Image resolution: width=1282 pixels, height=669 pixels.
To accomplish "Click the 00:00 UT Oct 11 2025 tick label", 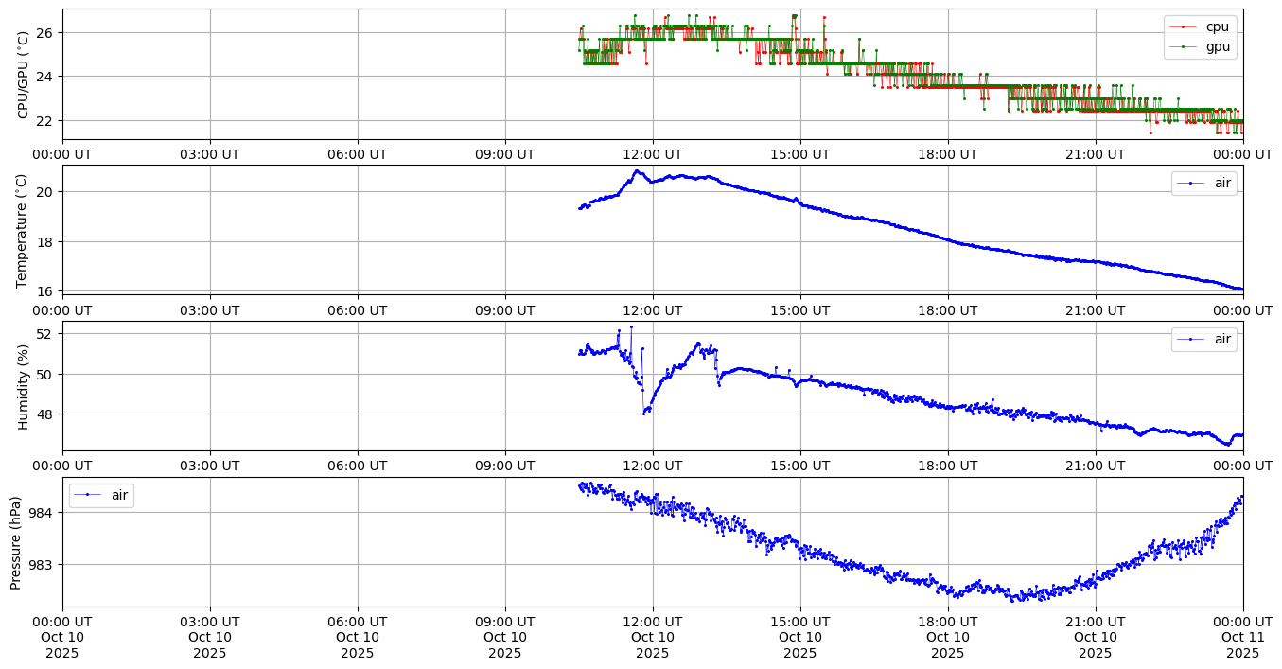I will tap(1242, 637).
